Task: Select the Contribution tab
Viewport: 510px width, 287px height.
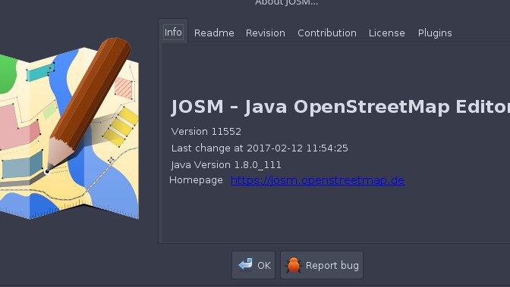Action: (x=327, y=33)
